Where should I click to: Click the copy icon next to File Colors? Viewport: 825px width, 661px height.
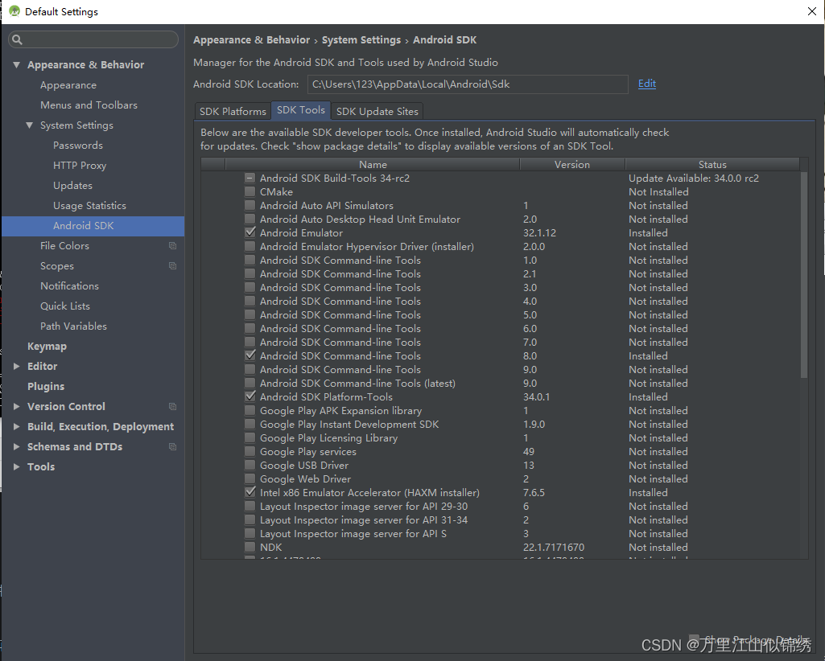click(172, 245)
